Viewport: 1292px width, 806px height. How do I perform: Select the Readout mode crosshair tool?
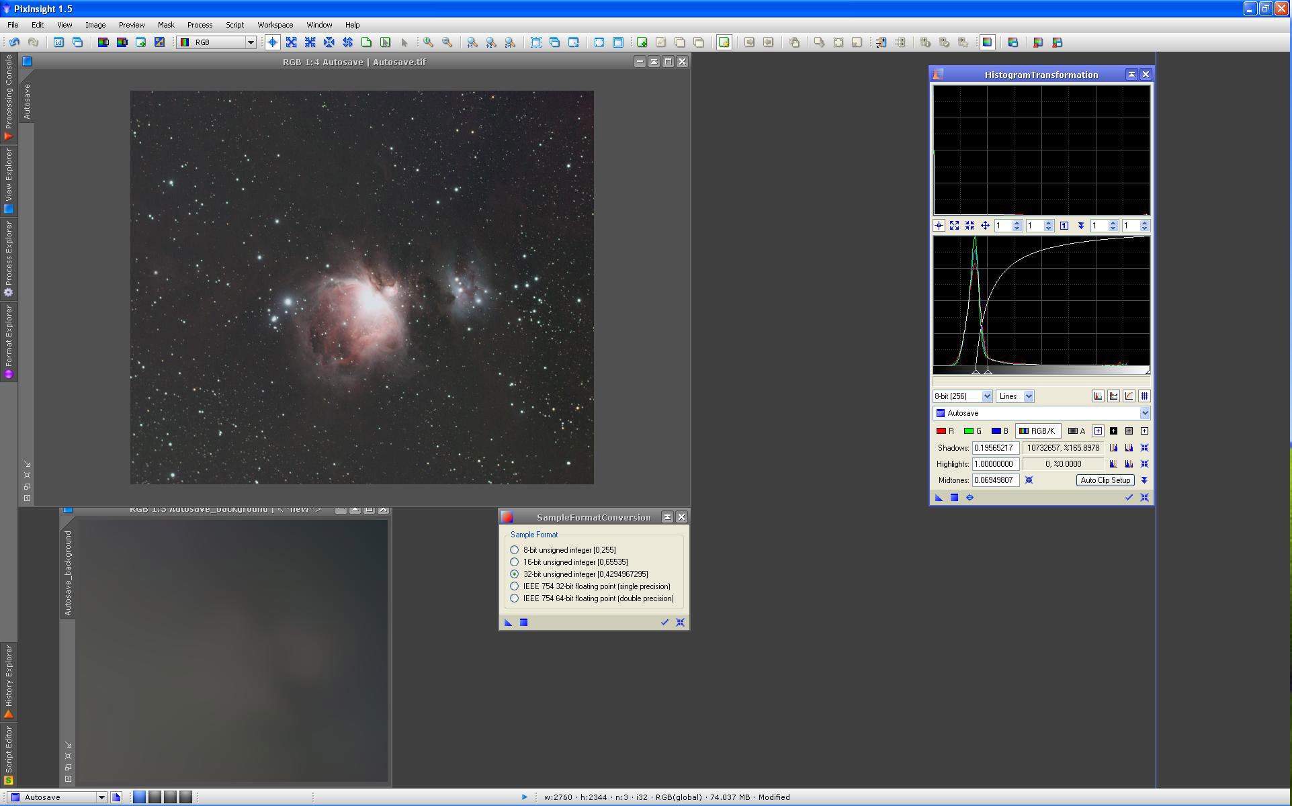click(272, 42)
